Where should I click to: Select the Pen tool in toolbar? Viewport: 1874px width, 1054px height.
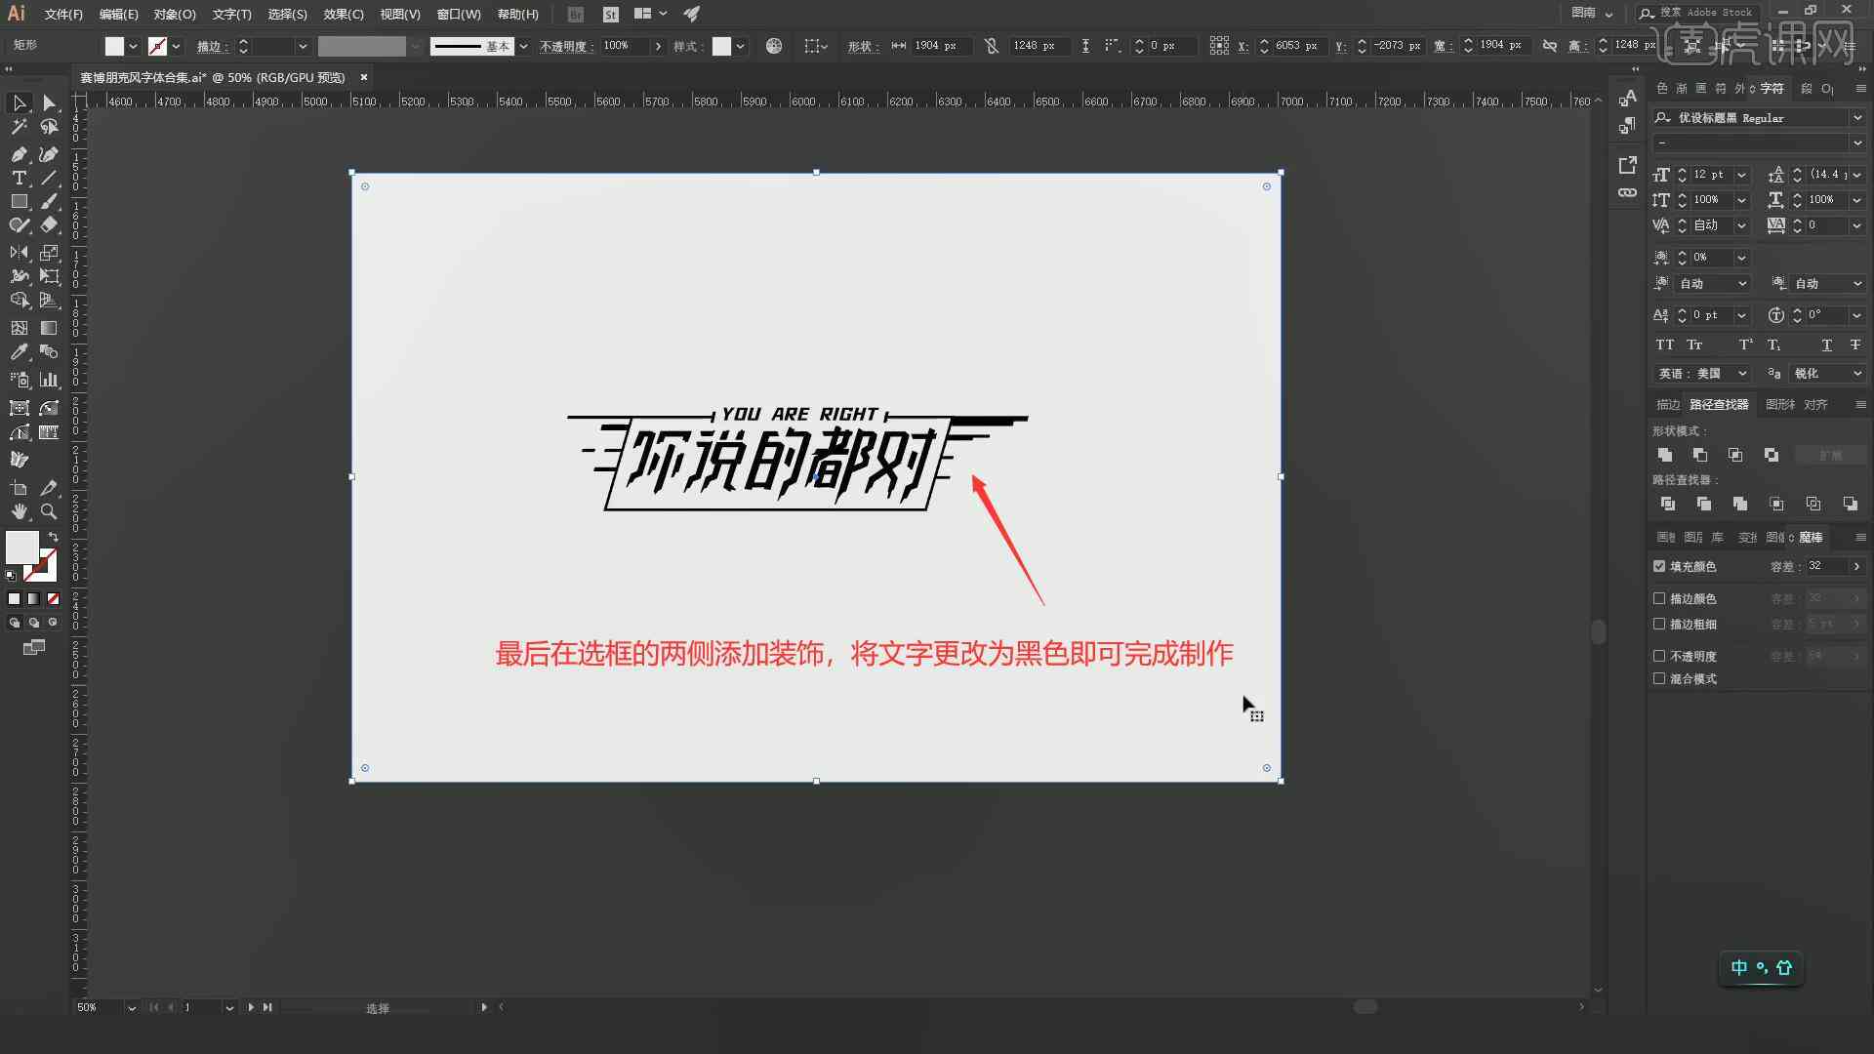click(18, 153)
